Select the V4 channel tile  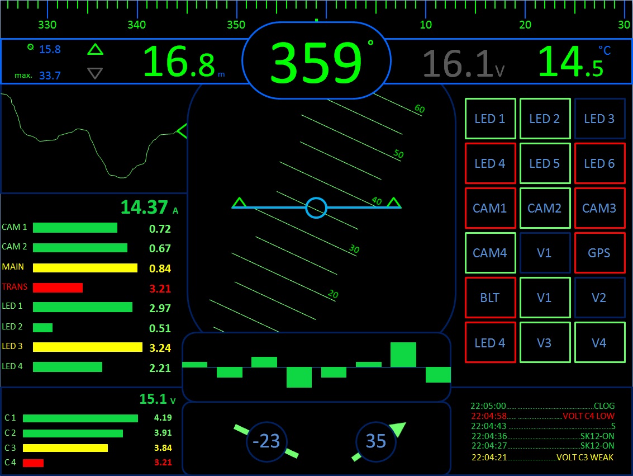pyautogui.click(x=599, y=342)
